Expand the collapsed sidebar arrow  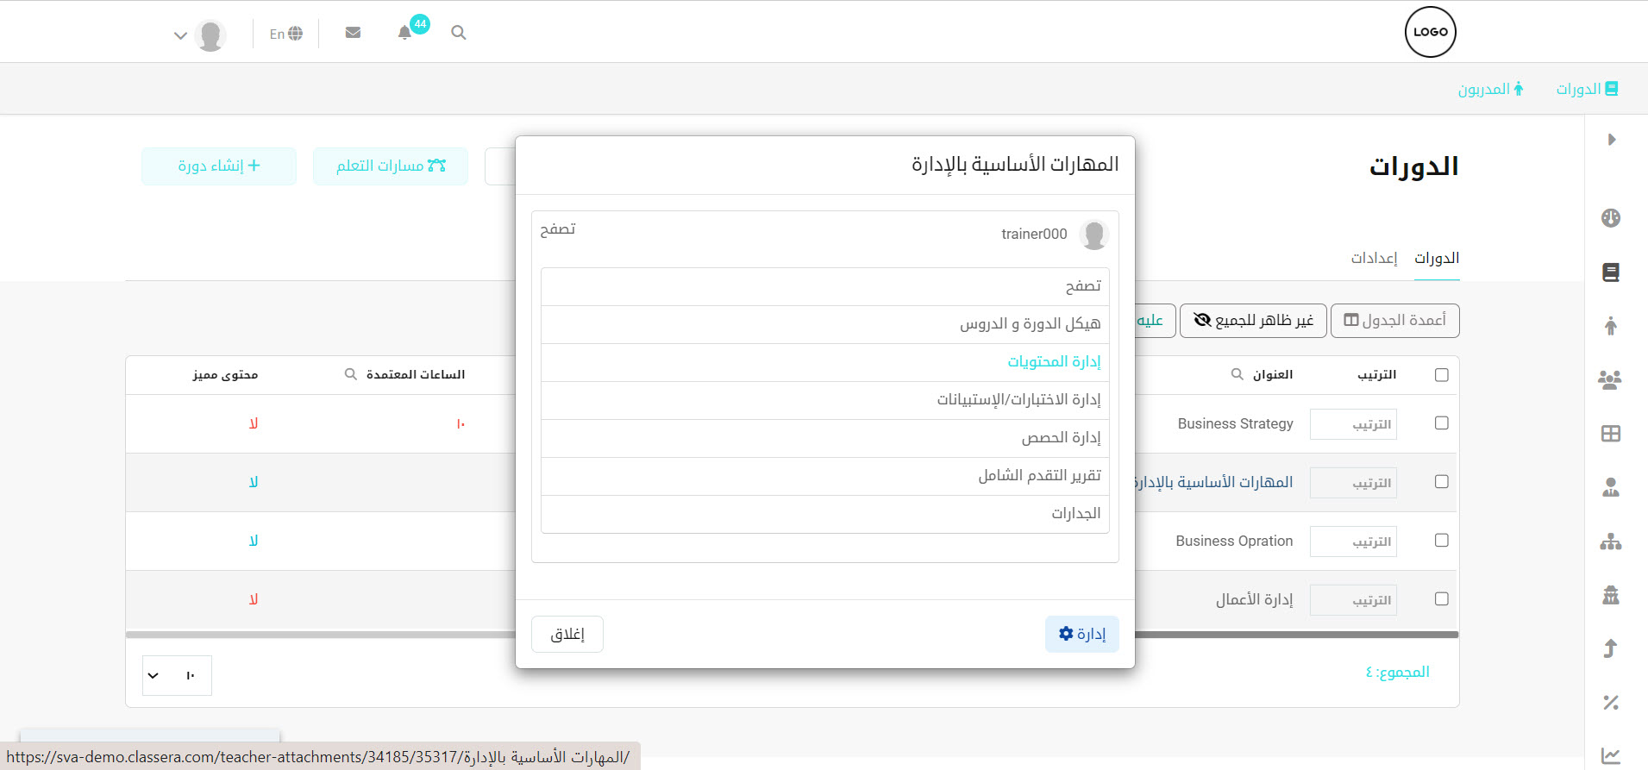[x=1611, y=140]
